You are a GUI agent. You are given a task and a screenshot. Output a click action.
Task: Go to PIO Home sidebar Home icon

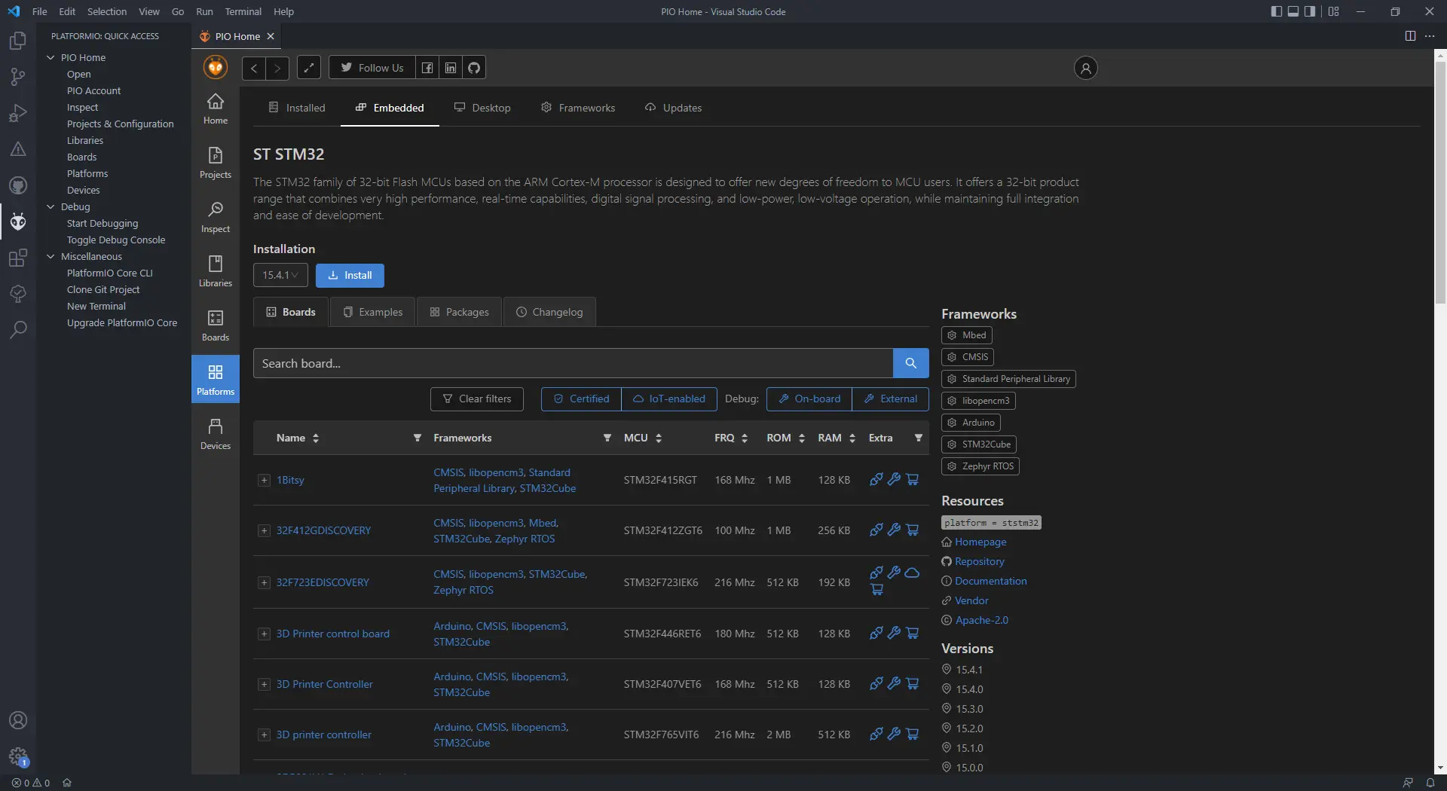(216, 108)
